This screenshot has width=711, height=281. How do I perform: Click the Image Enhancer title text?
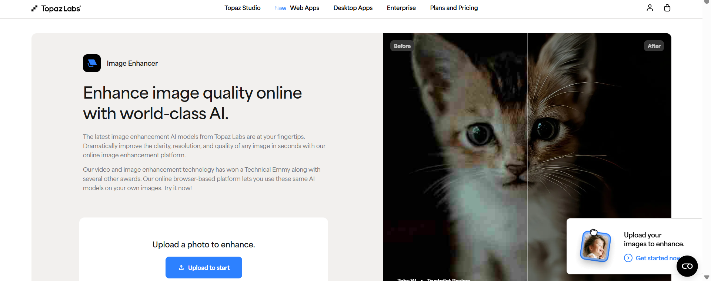[x=132, y=64]
